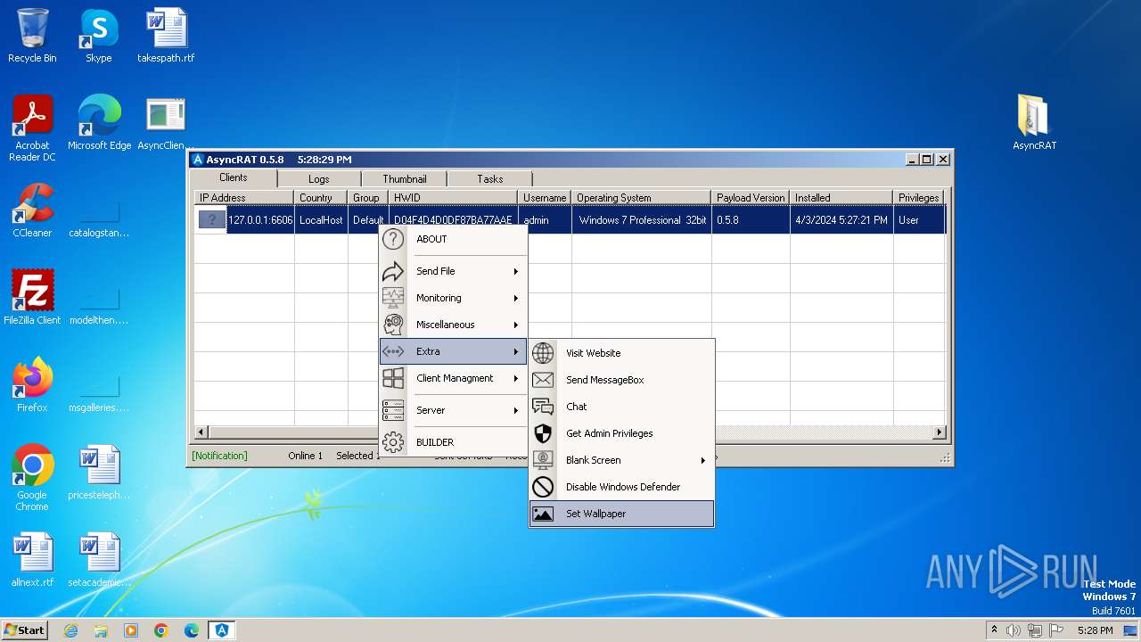This screenshot has width=1141, height=642.
Task: Open the Skype desktop shortcut
Action: pos(98,36)
